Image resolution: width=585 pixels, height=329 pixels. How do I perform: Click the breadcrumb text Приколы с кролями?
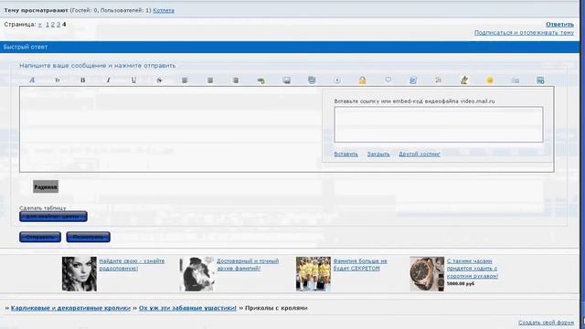pyautogui.click(x=276, y=308)
